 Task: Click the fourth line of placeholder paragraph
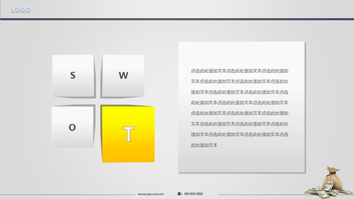click(x=240, y=103)
